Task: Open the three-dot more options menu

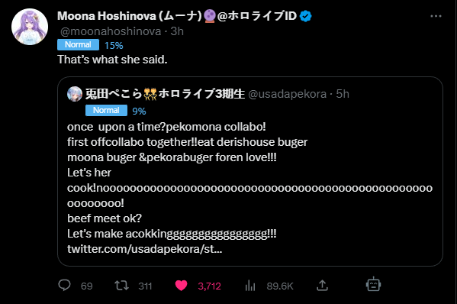Action: click(x=436, y=16)
